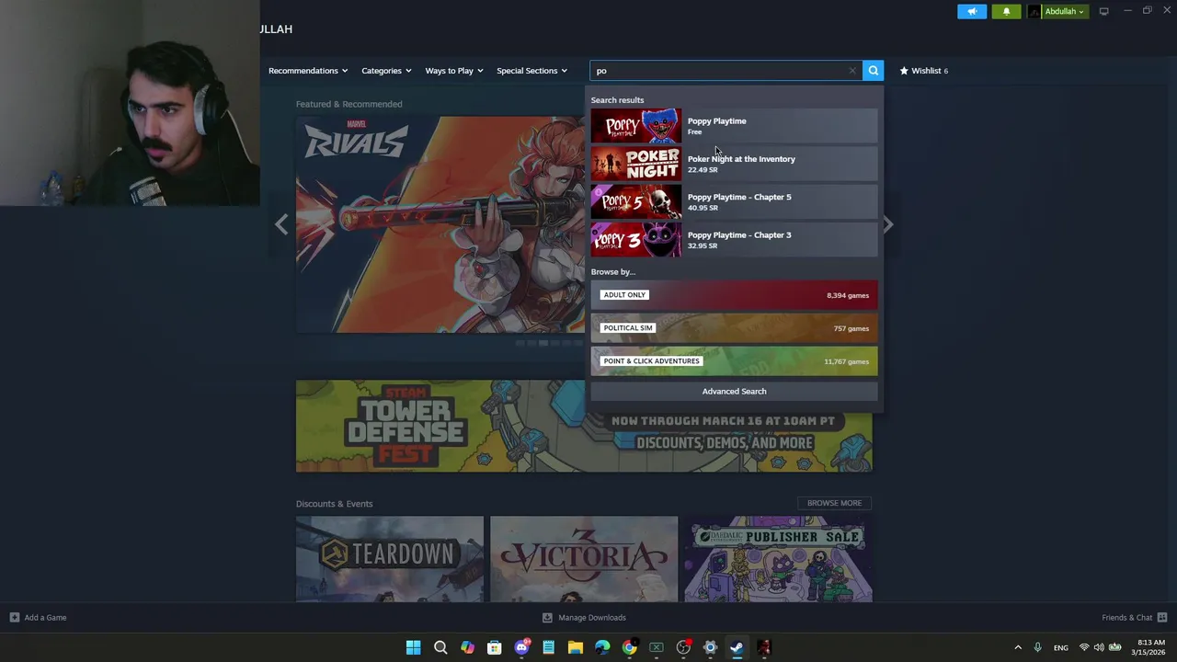The image size is (1177, 662).
Task: Open the Marvel Rivals featured banner
Action: 440,224
